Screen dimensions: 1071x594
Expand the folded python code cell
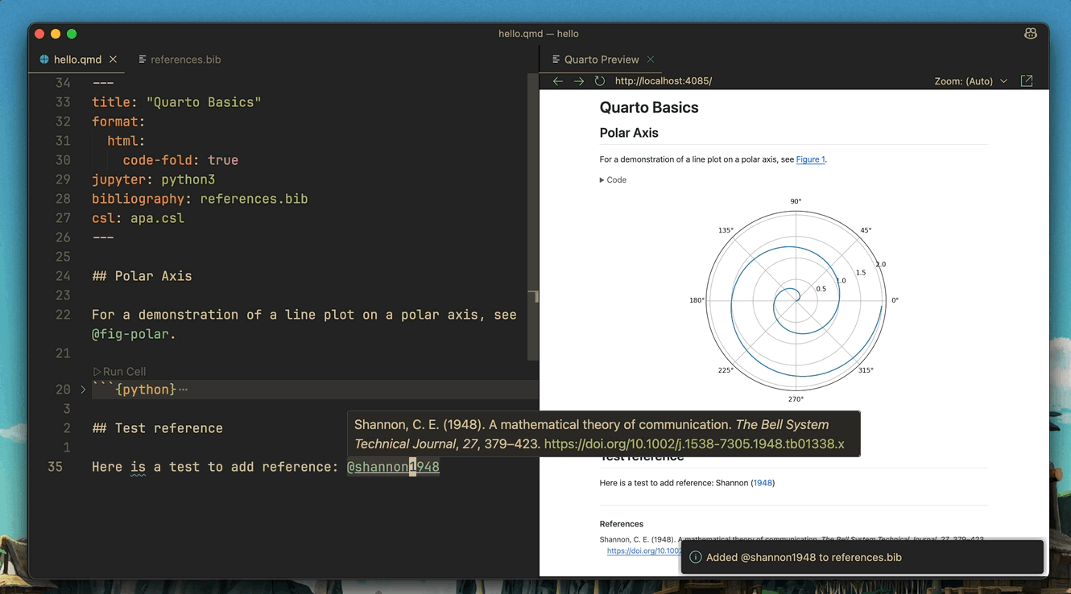coord(83,390)
